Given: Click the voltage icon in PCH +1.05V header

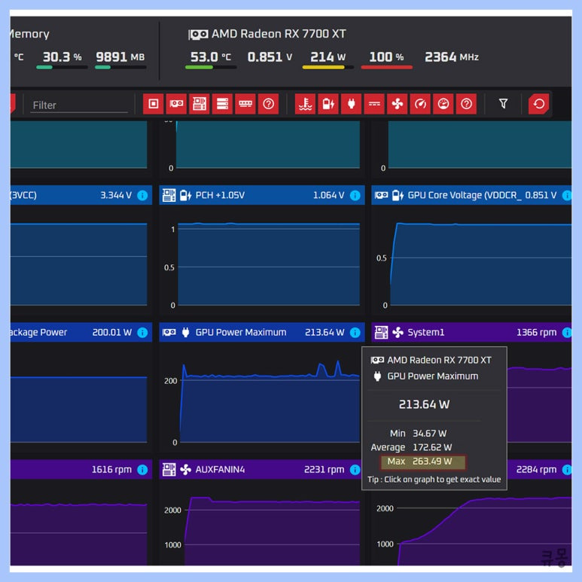Looking at the screenshot, I should 185,195.
